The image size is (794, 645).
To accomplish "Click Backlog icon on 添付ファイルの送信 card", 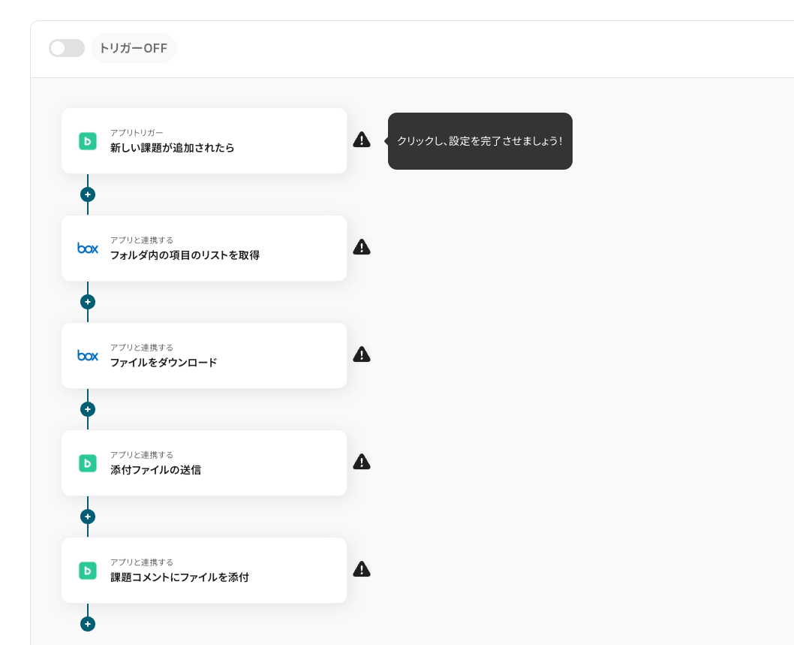I will 88,463.
